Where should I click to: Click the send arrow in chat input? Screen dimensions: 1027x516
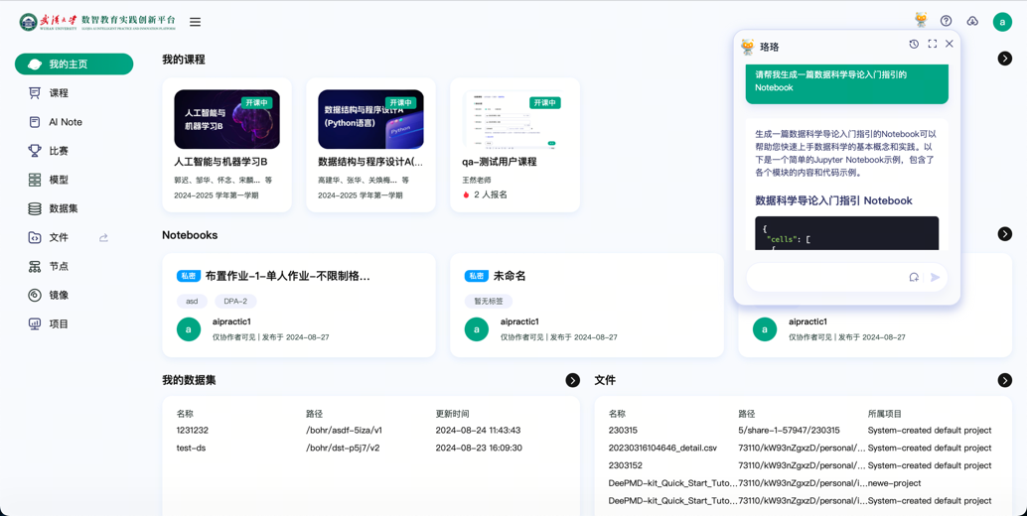point(935,278)
